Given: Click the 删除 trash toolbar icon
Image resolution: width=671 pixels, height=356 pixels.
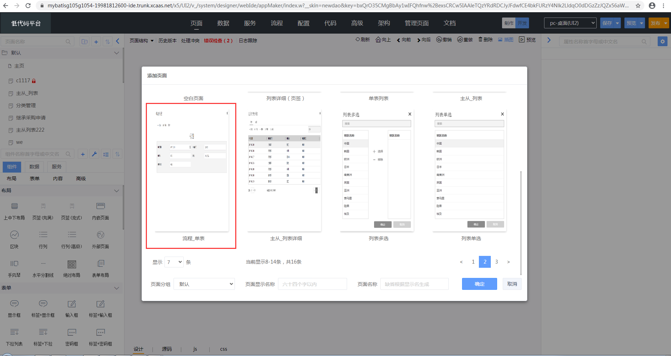Looking at the screenshot, I should [x=481, y=40].
